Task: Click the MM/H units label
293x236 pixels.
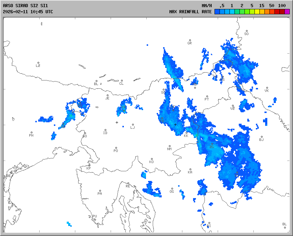Action: click(207, 6)
